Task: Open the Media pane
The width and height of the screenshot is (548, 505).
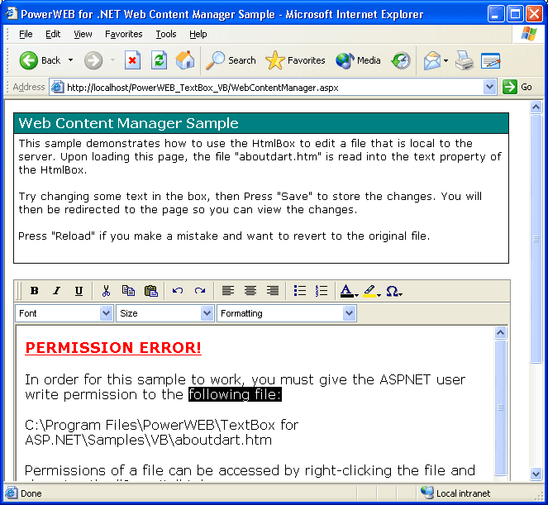Action: tap(358, 60)
